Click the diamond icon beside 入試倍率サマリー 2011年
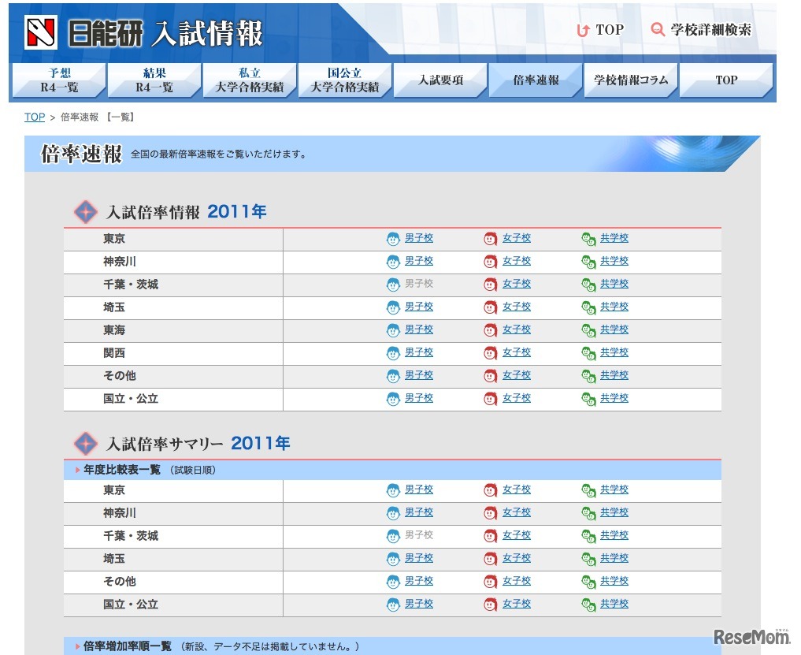This screenshot has height=655, width=801. [x=85, y=443]
